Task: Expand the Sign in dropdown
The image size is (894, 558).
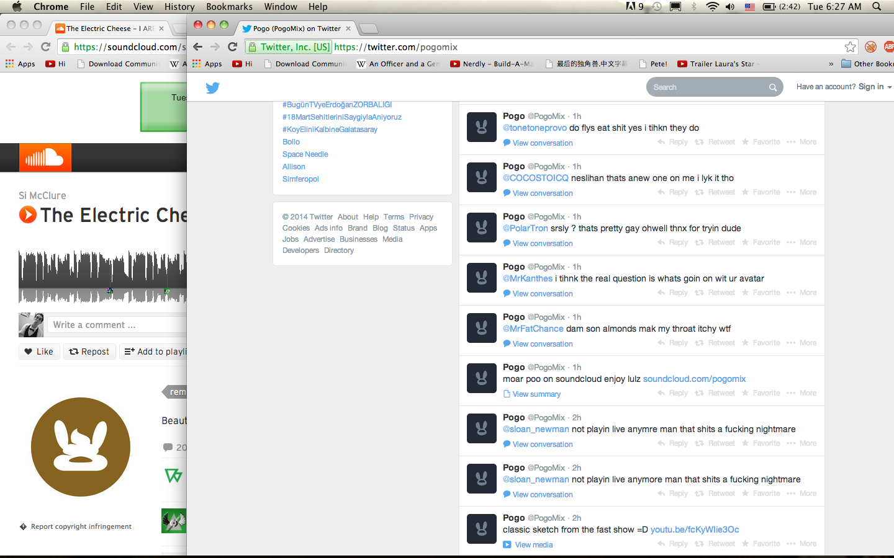Action: point(844,87)
